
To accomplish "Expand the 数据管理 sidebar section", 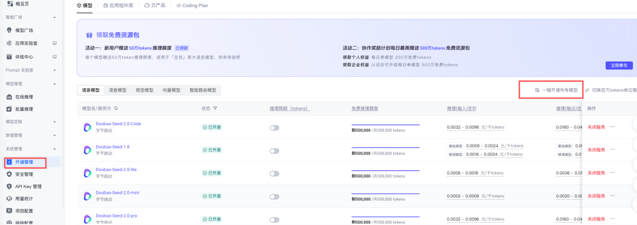I will pos(54,135).
